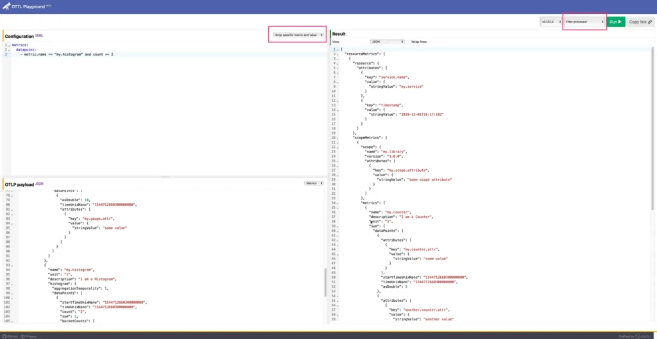Open the Drop specific metric and value dropdown
Screen dimensions: 657x339
298,35
